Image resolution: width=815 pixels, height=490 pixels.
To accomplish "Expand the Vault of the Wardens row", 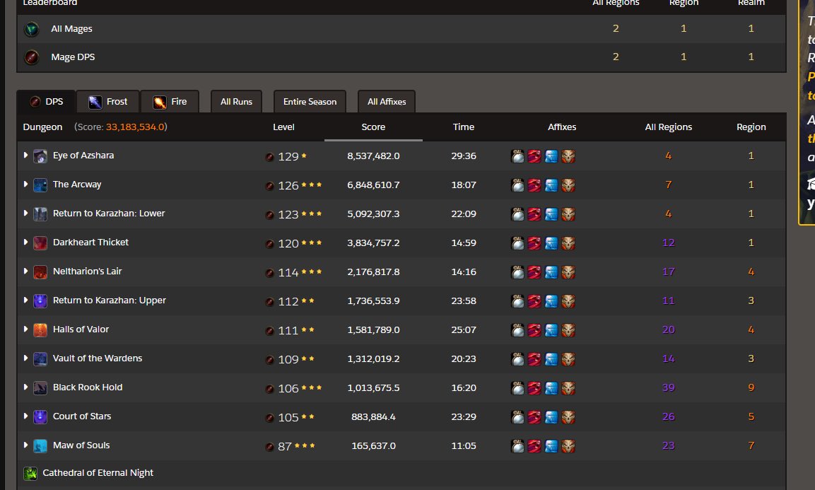I will (25, 358).
